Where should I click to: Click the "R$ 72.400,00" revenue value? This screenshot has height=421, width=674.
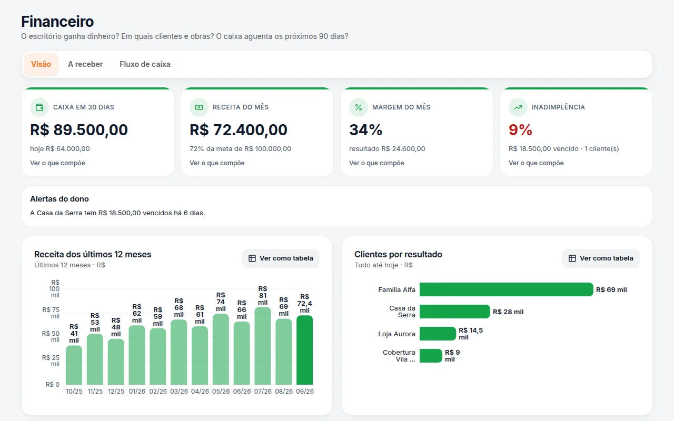coord(239,129)
